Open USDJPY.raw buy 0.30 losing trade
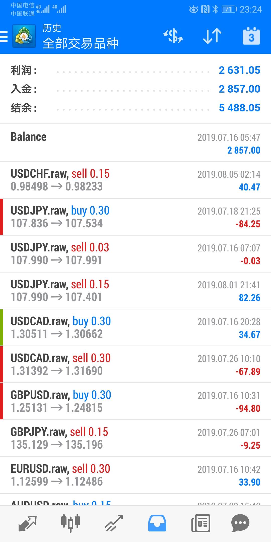 135,217
